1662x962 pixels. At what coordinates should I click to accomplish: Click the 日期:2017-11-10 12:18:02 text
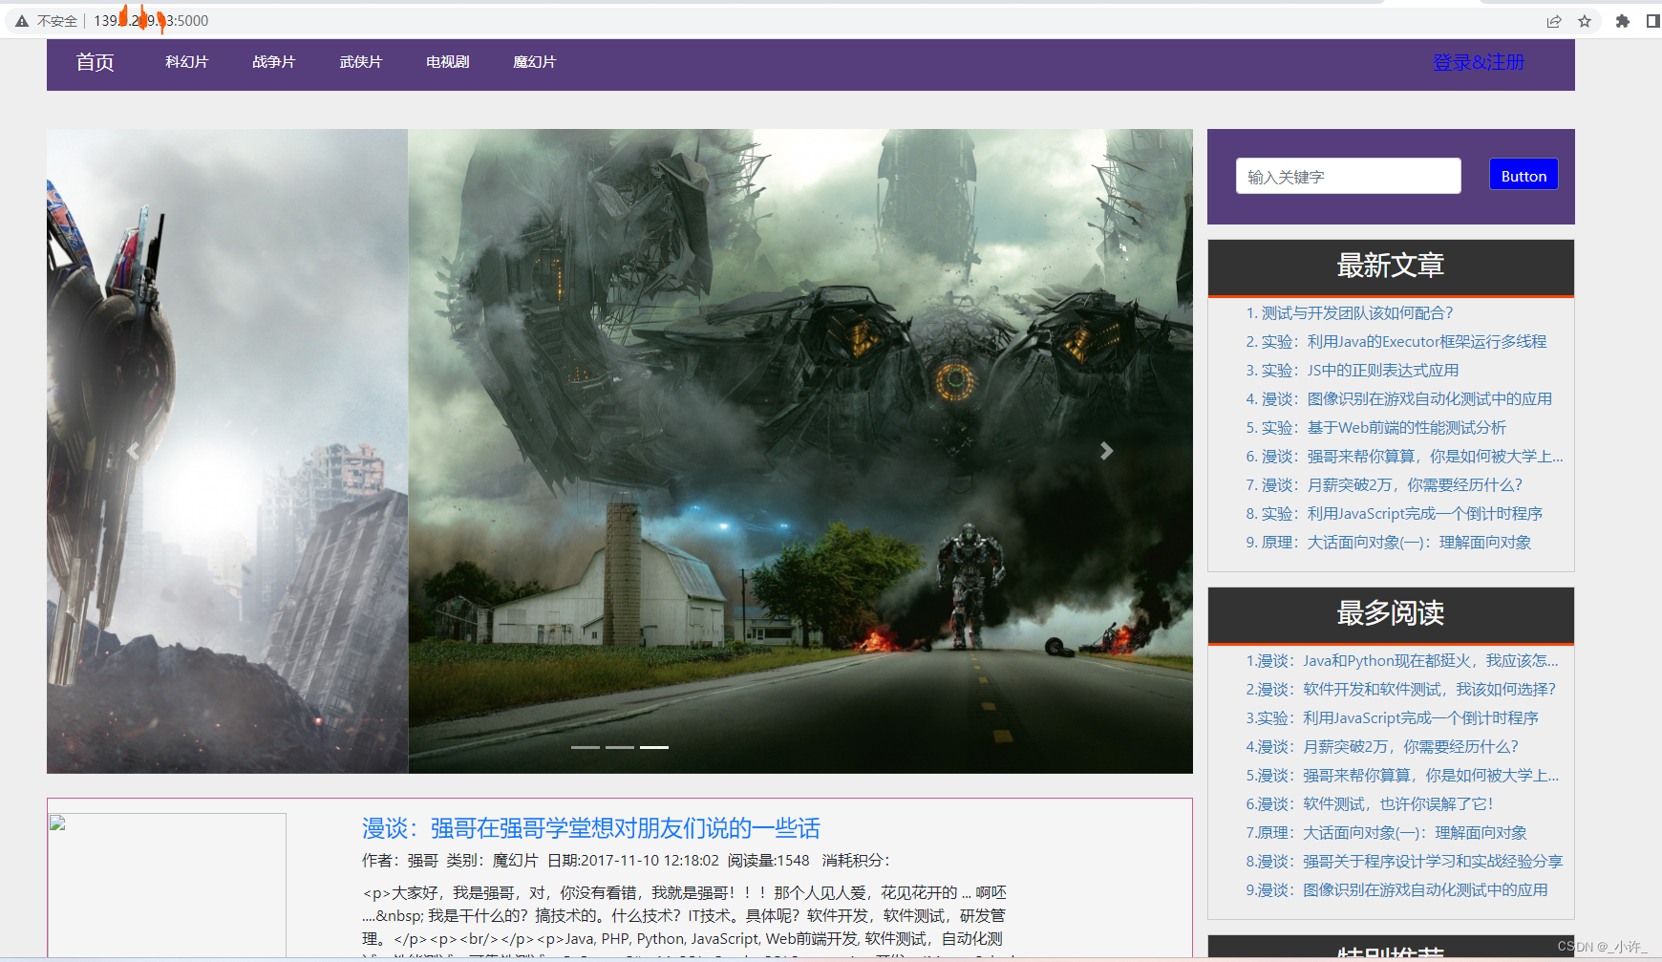pyautogui.click(x=633, y=861)
